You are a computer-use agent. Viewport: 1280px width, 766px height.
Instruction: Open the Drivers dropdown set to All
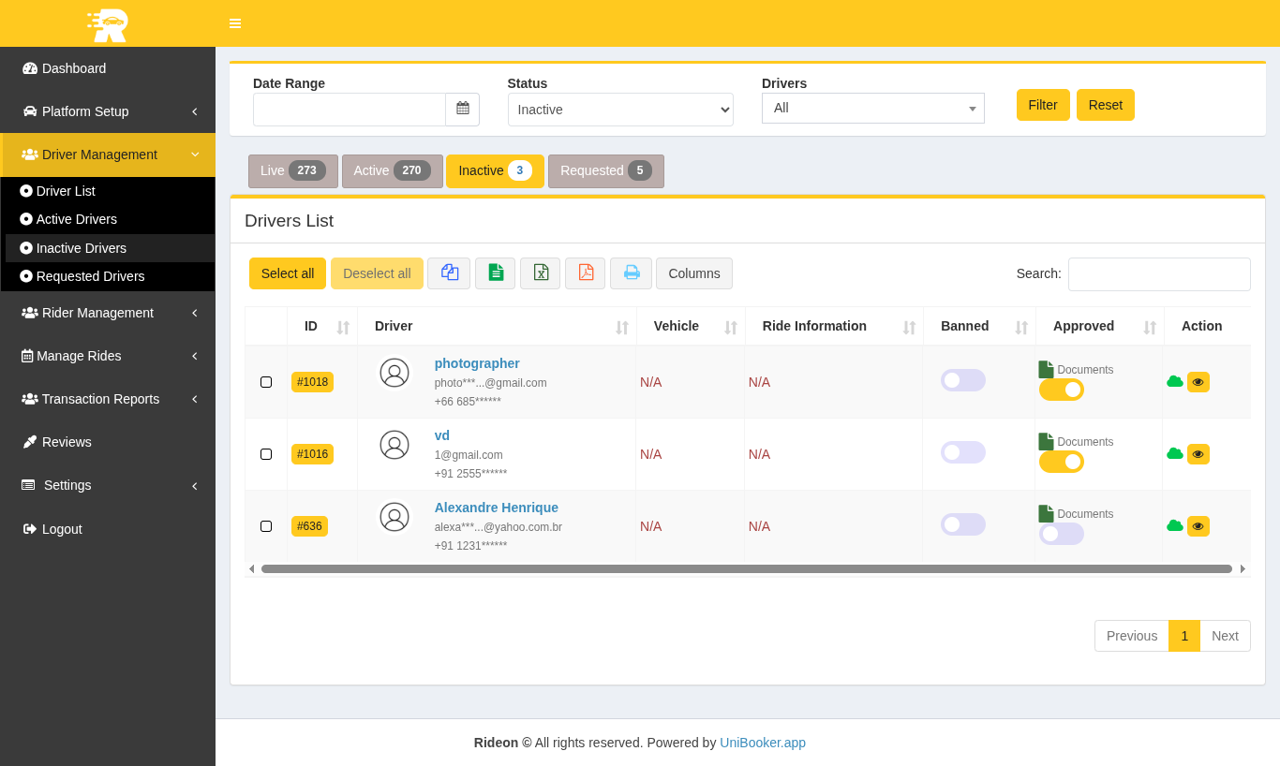pyautogui.click(x=872, y=108)
